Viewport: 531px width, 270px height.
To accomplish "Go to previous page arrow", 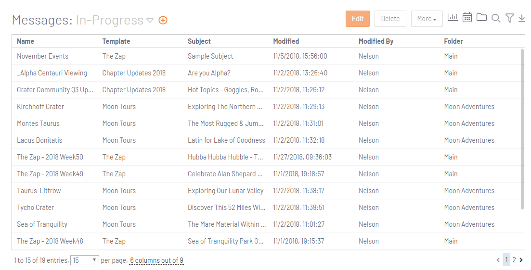I will 498,260.
